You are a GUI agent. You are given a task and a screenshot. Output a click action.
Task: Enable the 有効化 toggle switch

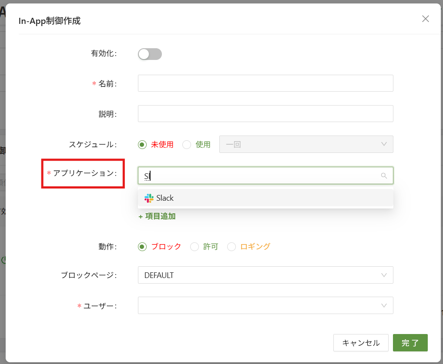coord(150,54)
